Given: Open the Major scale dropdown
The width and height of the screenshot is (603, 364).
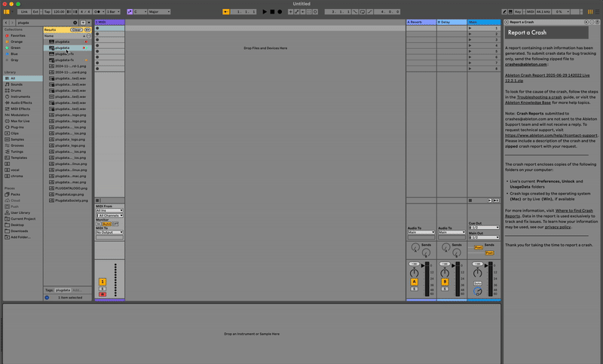Looking at the screenshot, I should pos(159,12).
